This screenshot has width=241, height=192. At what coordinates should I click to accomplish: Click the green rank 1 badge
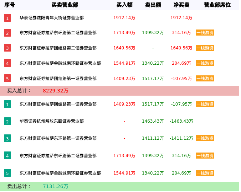7,104
